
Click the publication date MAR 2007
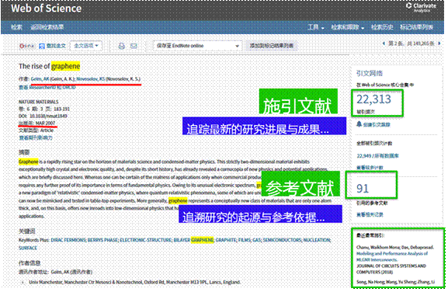point(45,123)
